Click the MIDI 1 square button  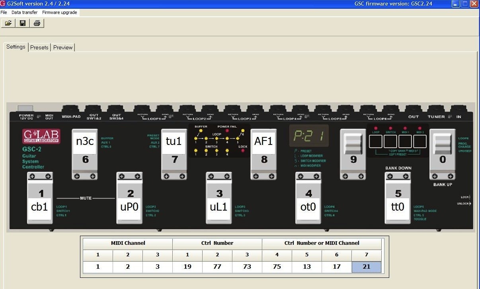[405, 141]
